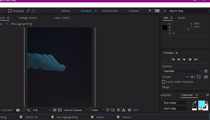This screenshot has width=210, height=120.
Task: Open the Audio panel tab
Action: point(181,18)
